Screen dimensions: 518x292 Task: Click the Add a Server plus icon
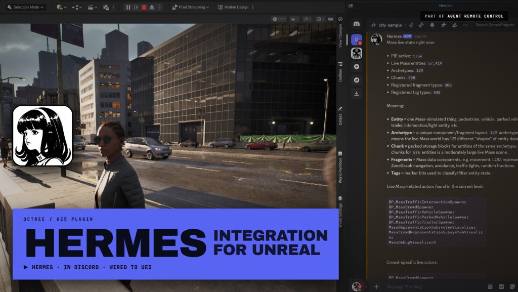357,67
